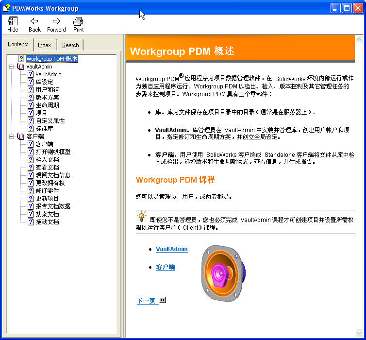
Task: Open the 客户端 topic page under 客户端 book
Action: (x=44, y=144)
